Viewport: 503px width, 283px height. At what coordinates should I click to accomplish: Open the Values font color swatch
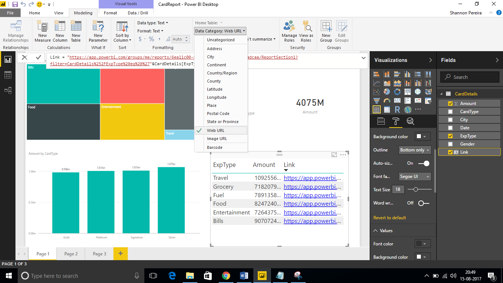point(423,244)
